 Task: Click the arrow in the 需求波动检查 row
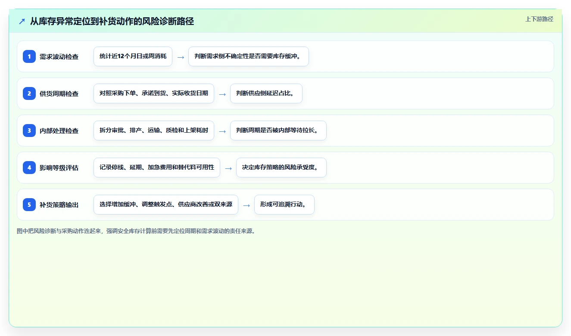pyautogui.click(x=181, y=57)
